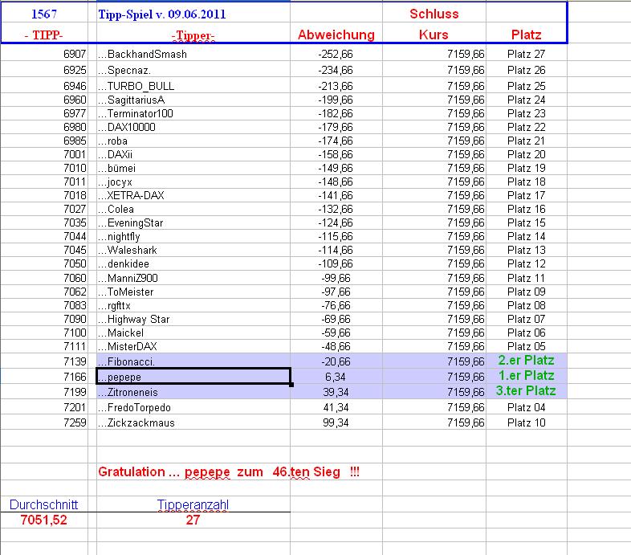Select the Tipperanzahl label cell

click(x=193, y=504)
